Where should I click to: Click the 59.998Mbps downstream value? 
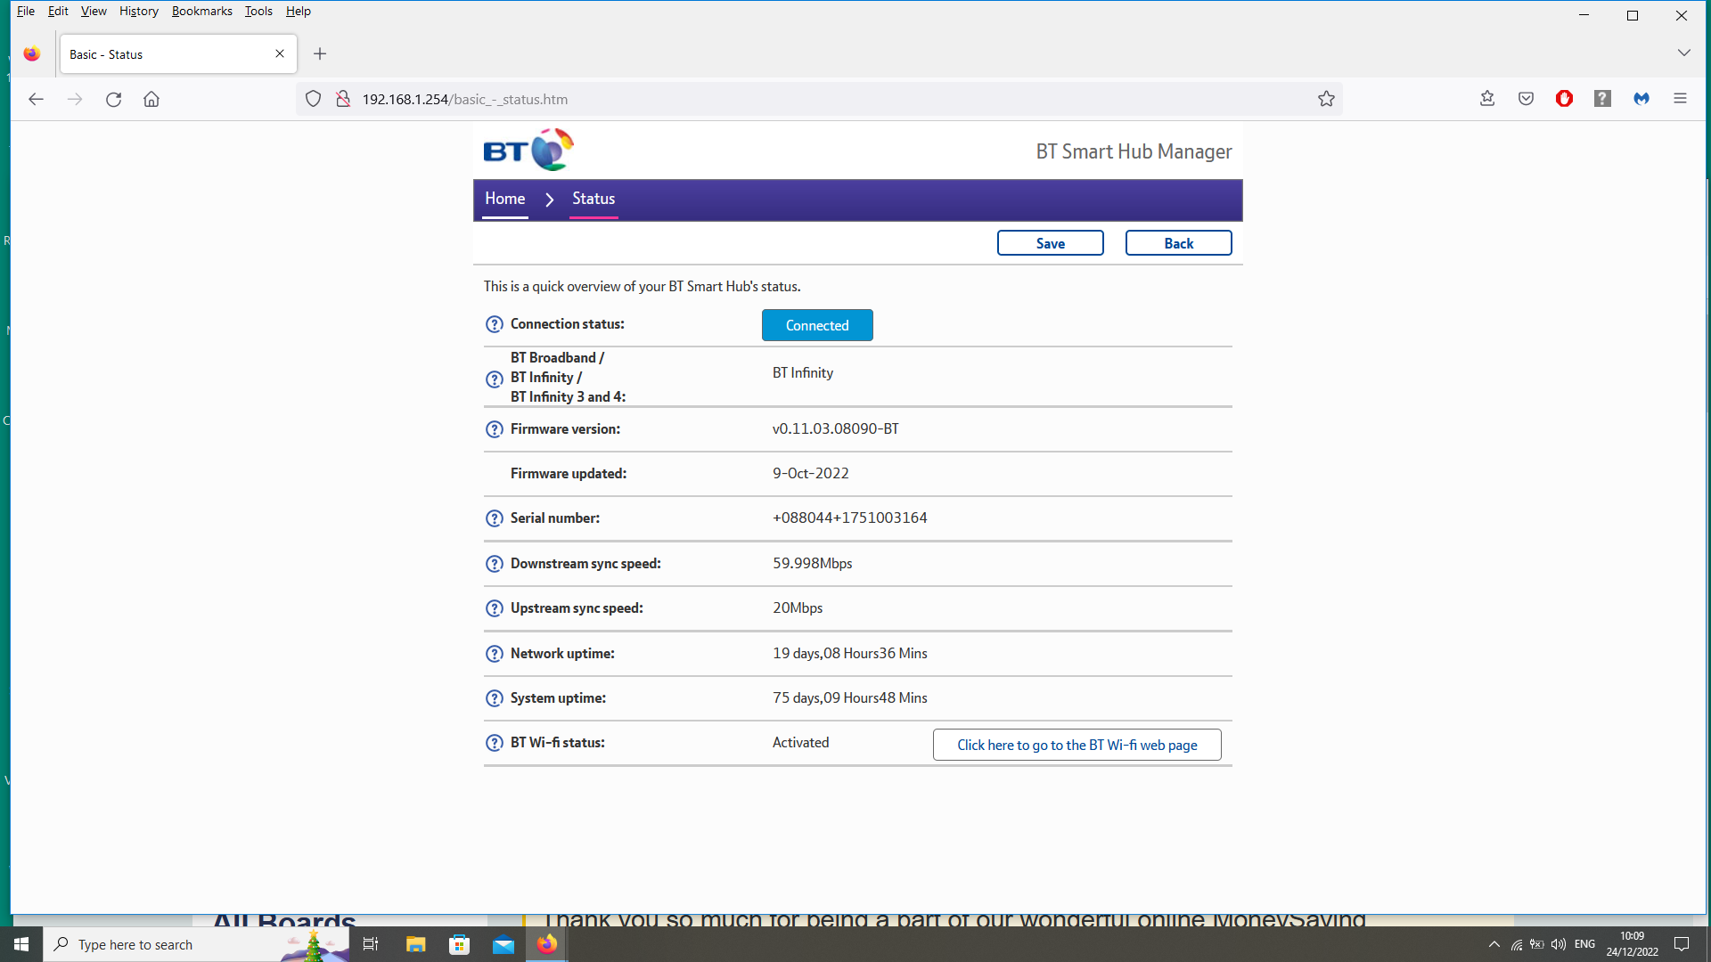point(813,564)
